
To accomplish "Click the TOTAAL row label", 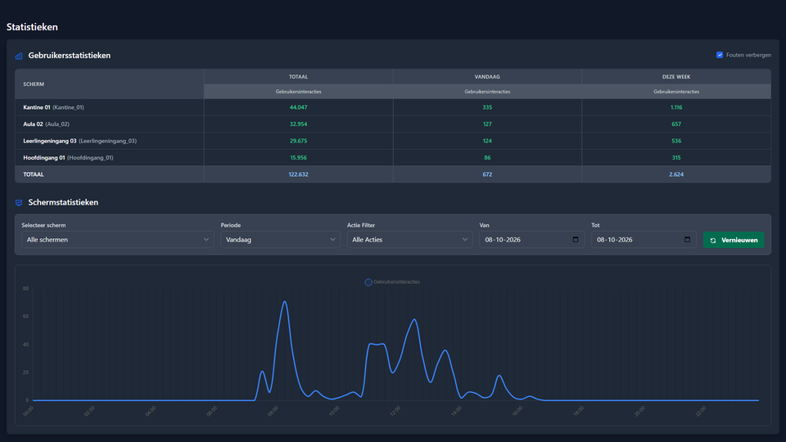I will click(x=34, y=174).
